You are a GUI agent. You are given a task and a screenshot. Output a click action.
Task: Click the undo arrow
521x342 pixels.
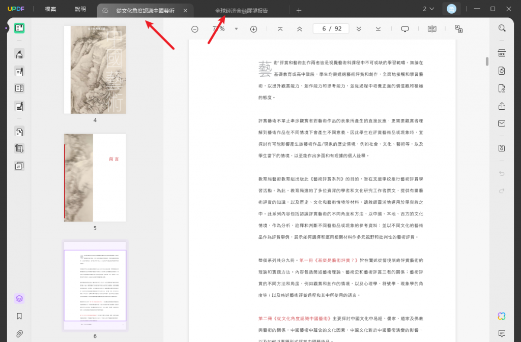click(x=502, y=173)
